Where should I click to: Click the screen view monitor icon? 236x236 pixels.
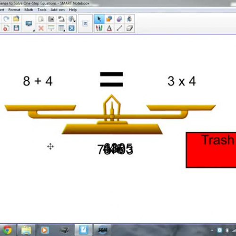(29, 24)
